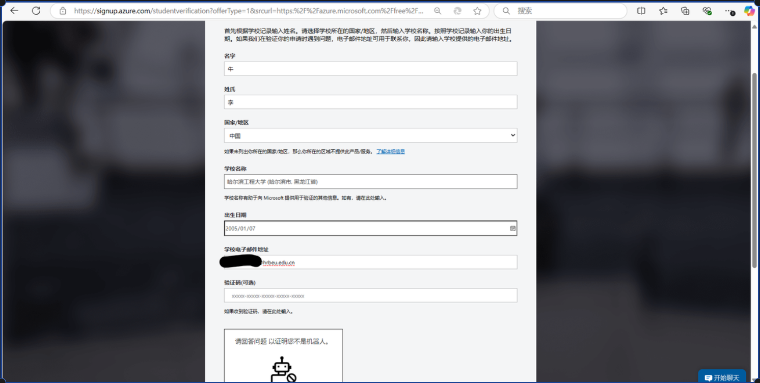The width and height of the screenshot is (760, 383).
Task: Click the search magnifier icon in search box
Action: click(506, 11)
